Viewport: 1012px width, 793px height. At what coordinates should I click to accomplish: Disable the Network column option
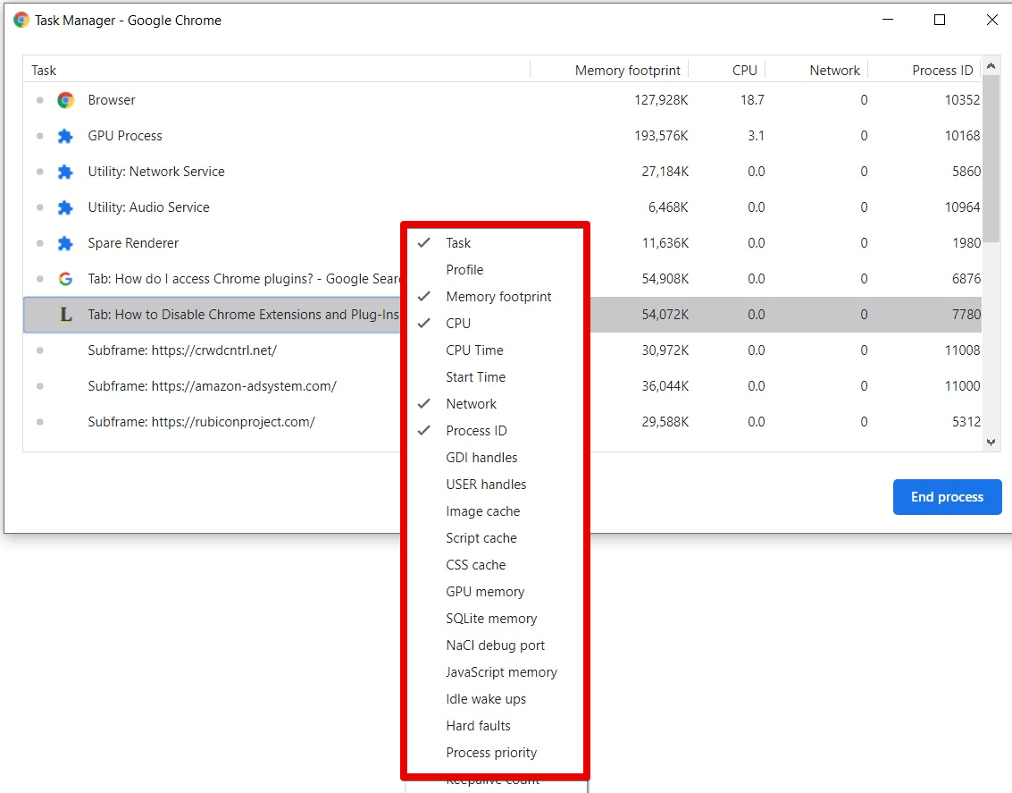click(x=471, y=404)
